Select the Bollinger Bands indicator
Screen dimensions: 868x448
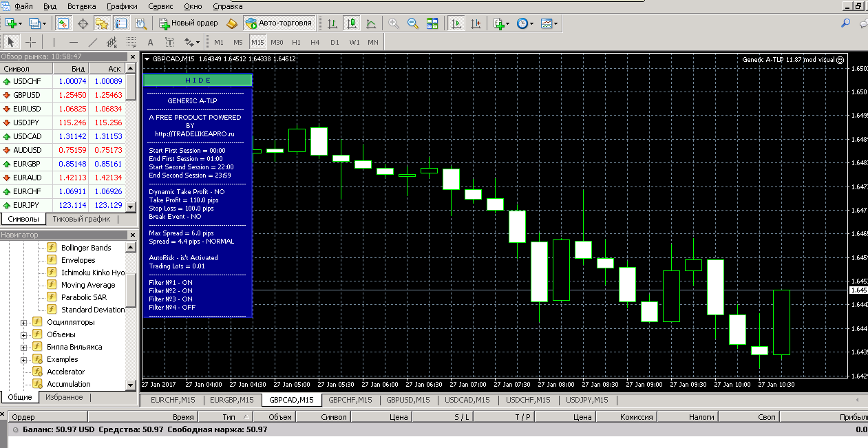[86, 248]
